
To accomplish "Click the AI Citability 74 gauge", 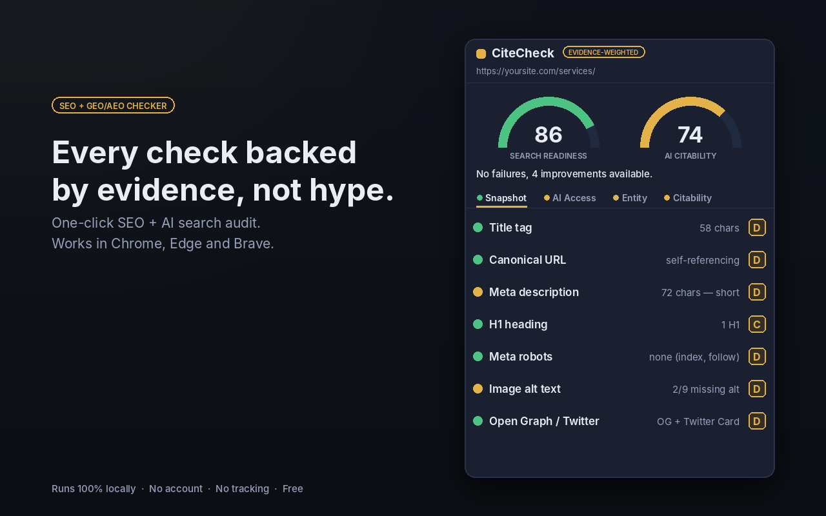I will click(690, 128).
